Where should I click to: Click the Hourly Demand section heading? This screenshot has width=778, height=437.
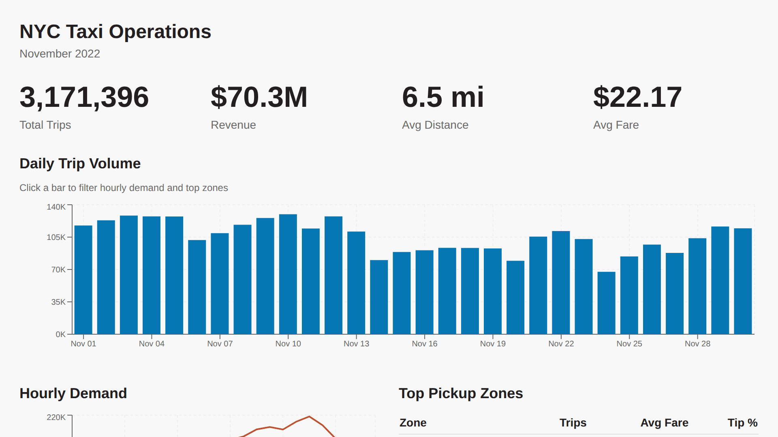73,393
